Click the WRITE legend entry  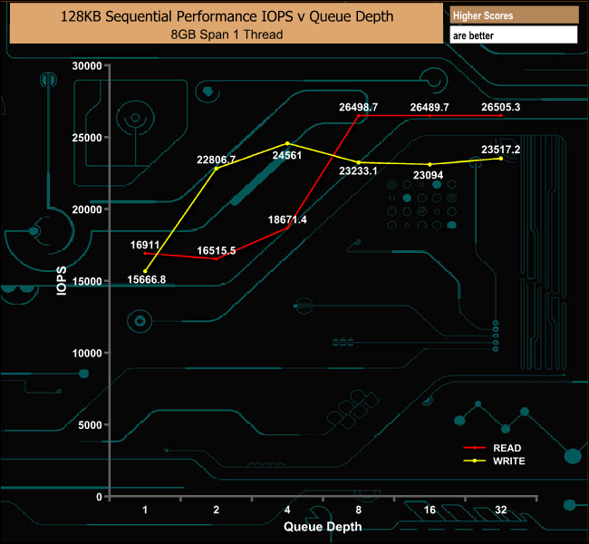[x=495, y=461]
